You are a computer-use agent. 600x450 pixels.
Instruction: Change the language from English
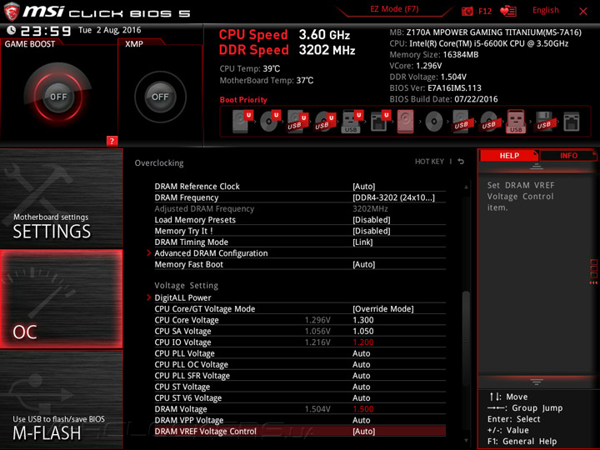click(545, 10)
